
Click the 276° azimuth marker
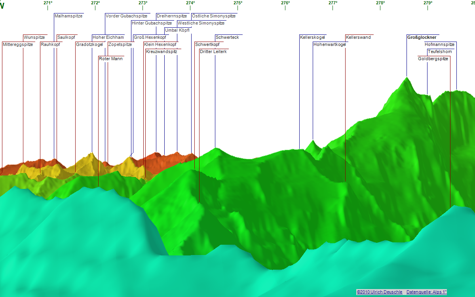point(285,3)
